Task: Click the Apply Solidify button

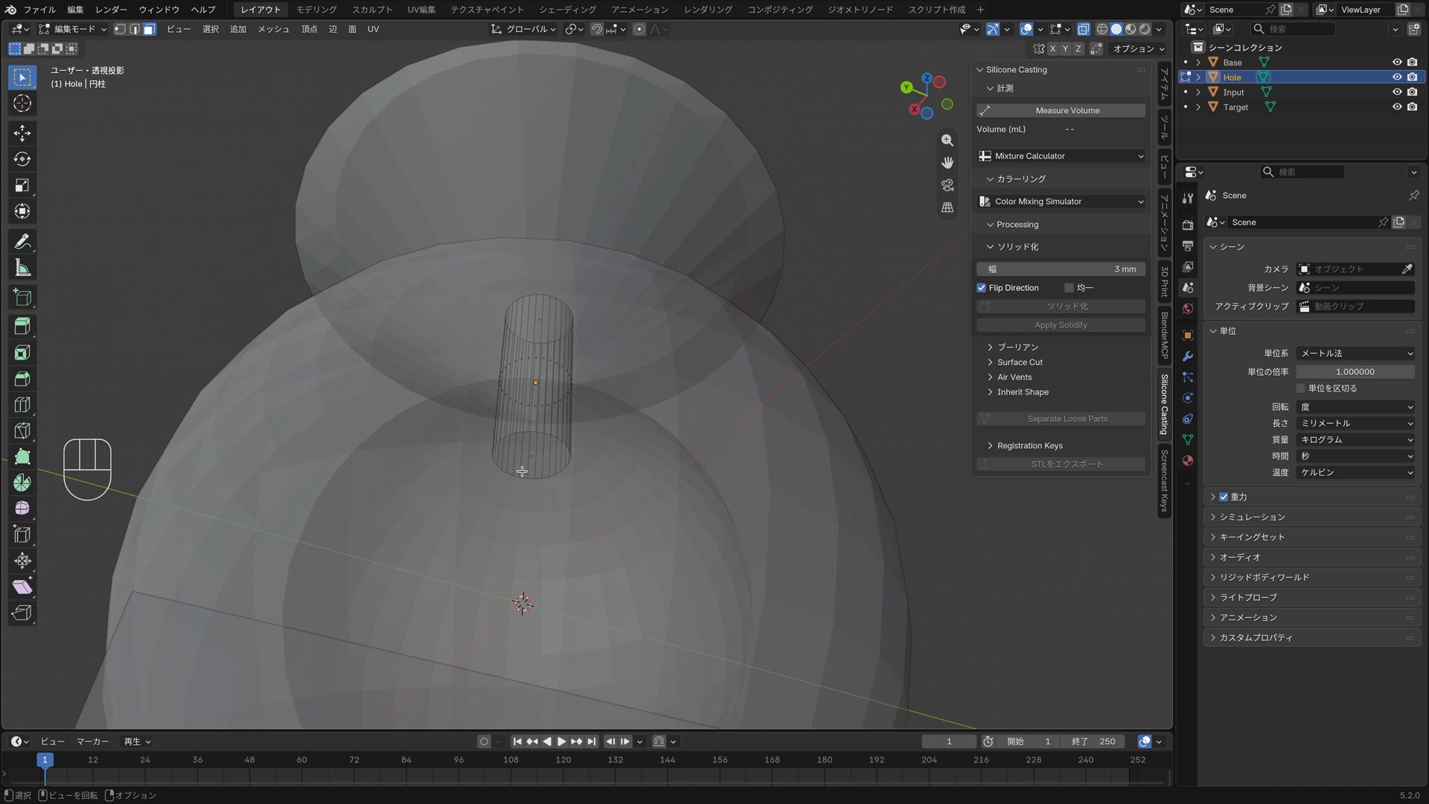Action: point(1061,325)
